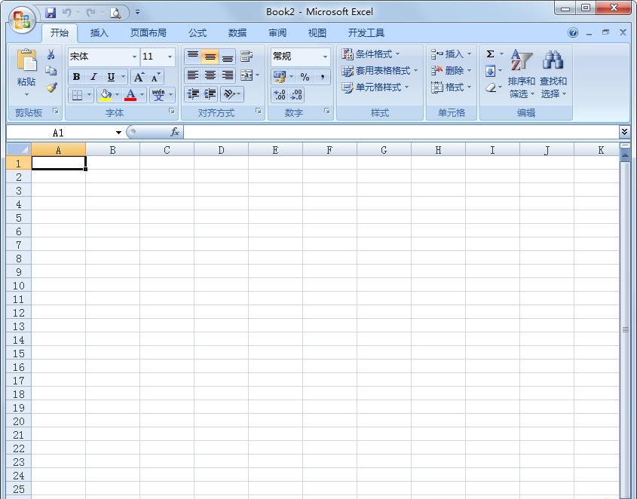
Task: Toggle wrap text in alignment group
Action: click(x=247, y=57)
